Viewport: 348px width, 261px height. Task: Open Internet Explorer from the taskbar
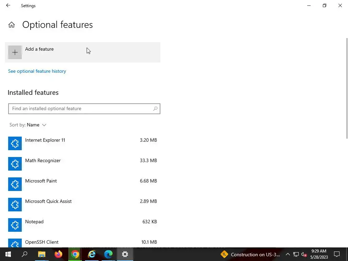click(92, 254)
